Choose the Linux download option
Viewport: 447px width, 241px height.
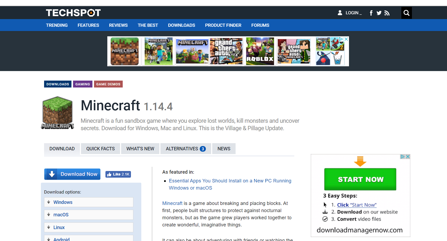pos(89,227)
